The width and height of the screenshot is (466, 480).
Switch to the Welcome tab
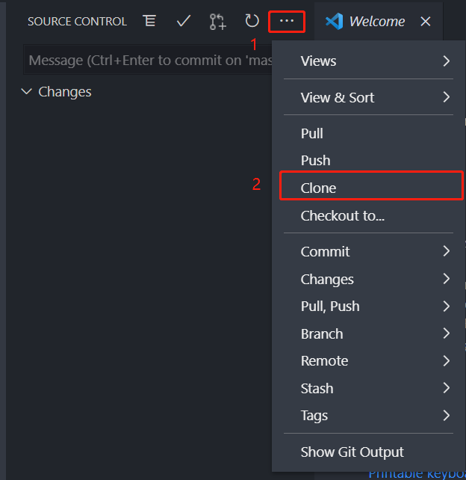[377, 22]
